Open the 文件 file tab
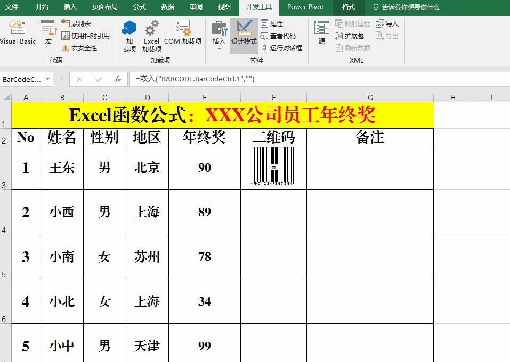Image resolution: width=510 pixels, height=362 pixels. [12, 7]
